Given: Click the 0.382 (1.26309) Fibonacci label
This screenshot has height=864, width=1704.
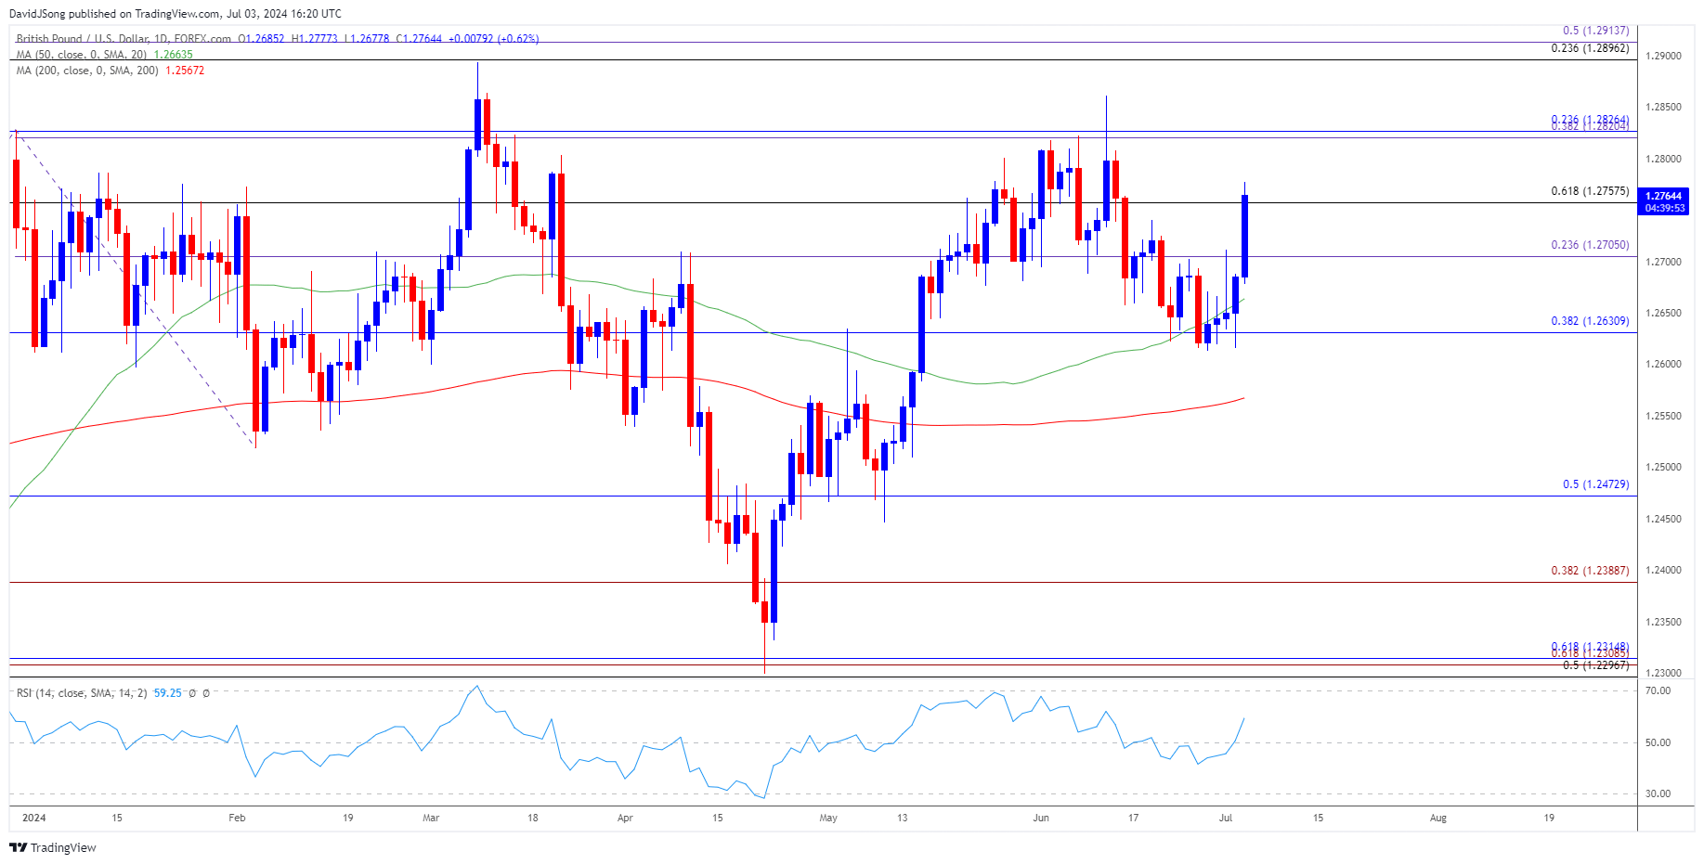Looking at the screenshot, I should pos(1590,321).
